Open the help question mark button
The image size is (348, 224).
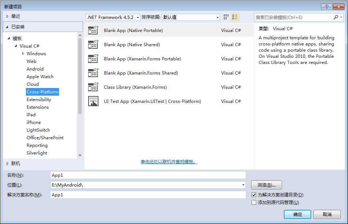pyautogui.click(x=327, y=7)
